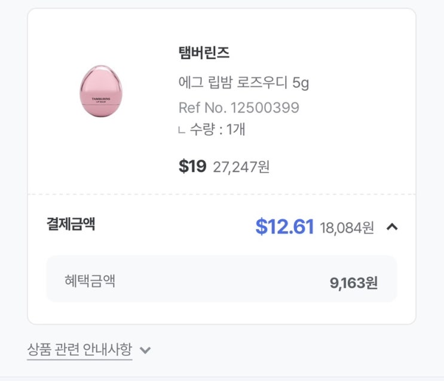The height and width of the screenshot is (381, 444).
Task: Click the 9,163원 benefit amount
Action: (353, 282)
